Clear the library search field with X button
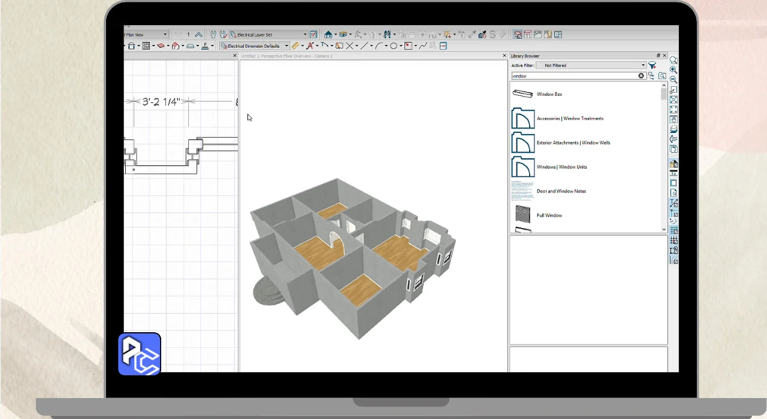The width and height of the screenshot is (767, 419). 641,76
